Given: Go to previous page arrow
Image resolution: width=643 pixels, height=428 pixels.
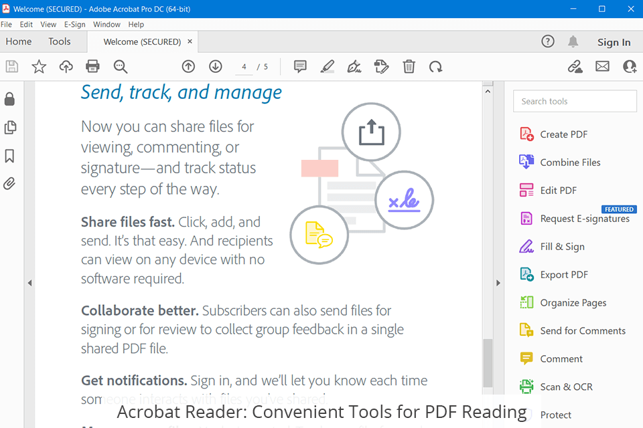Looking at the screenshot, I should point(188,66).
